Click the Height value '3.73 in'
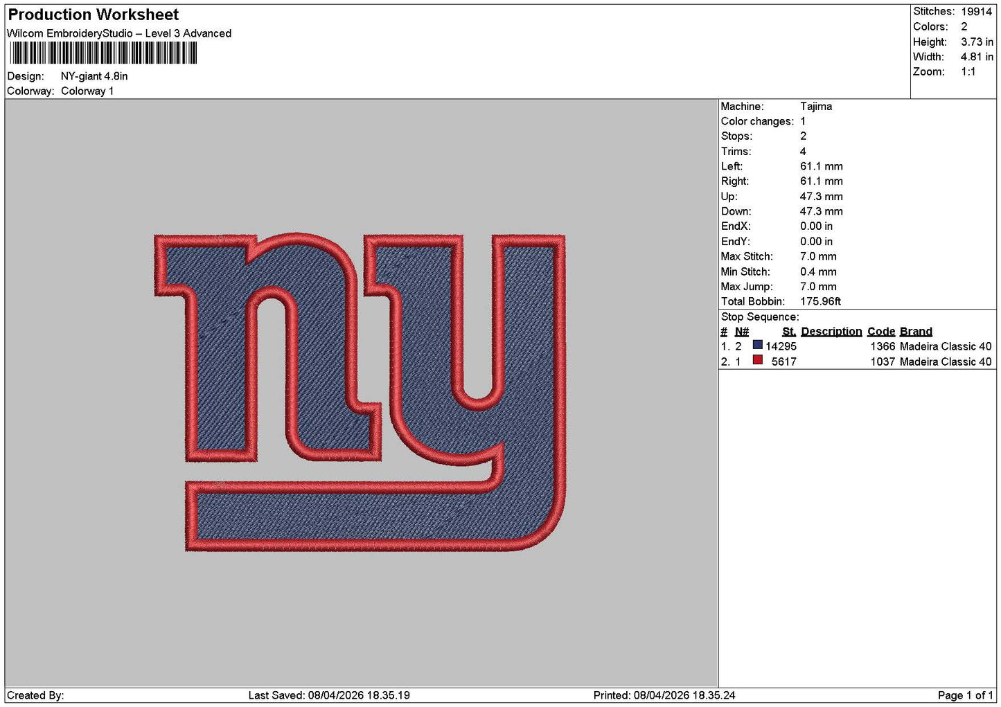Screen dimensions: 1001x707 click(977, 42)
